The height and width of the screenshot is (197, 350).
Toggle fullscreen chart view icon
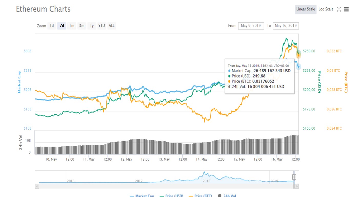(339, 9)
